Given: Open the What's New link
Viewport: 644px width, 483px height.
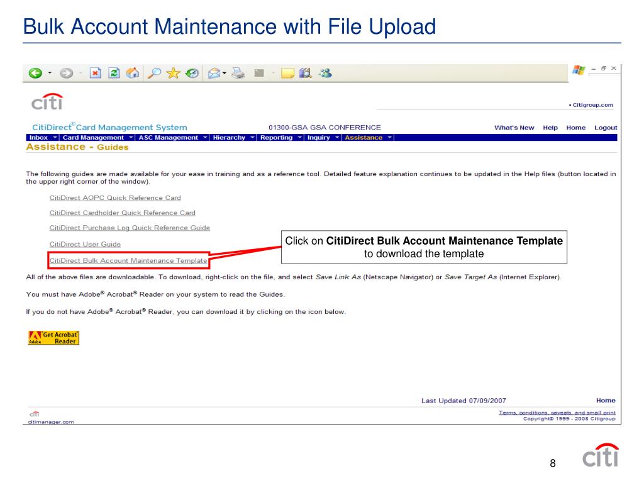Looking at the screenshot, I should click(514, 128).
